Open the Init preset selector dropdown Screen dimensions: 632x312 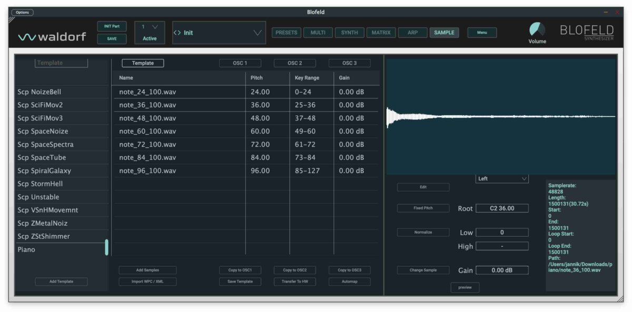[218, 32]
